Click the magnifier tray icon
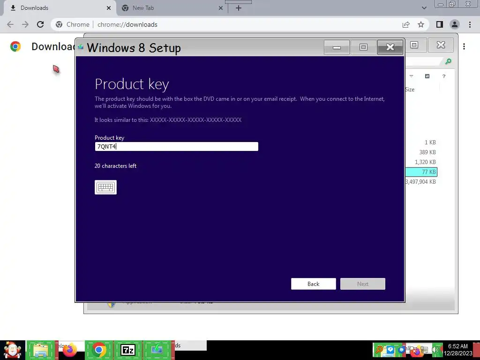Viewport: 480px width, 360px height. [379, 350]
